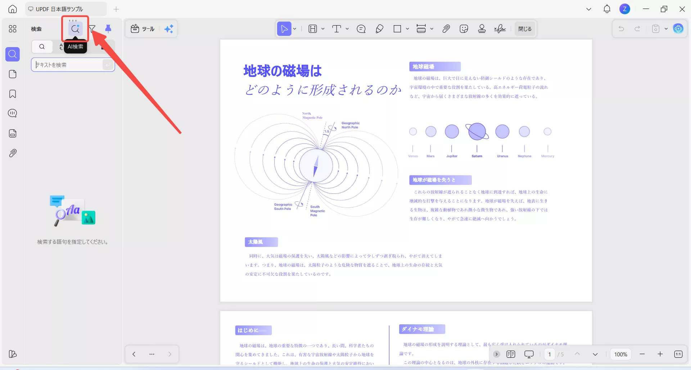This screenshot has width=691, height=370.
Task: Open the AI assistant sparkle feature
Action: [169, 29]
